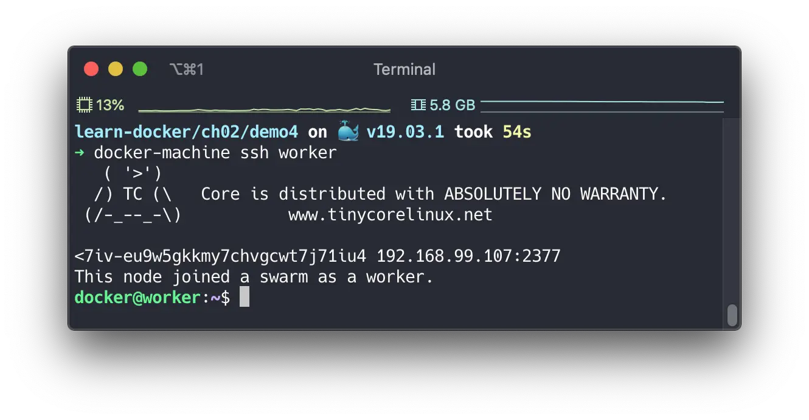Click the blinking terminal cursor block
The height and width of the screenshot is (420, 809).
click(x=246, y=296)
